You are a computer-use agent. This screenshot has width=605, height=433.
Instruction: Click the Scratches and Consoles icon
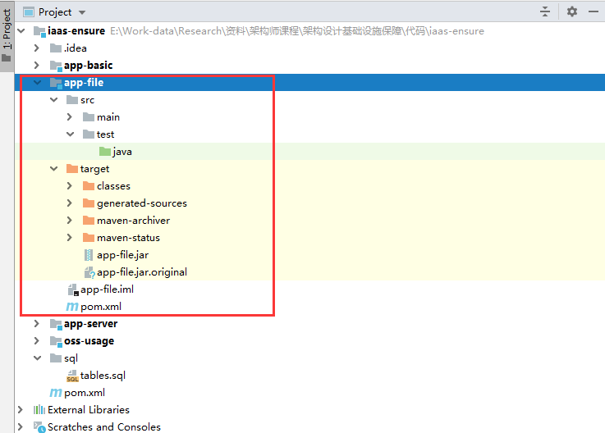coord(39,427)
